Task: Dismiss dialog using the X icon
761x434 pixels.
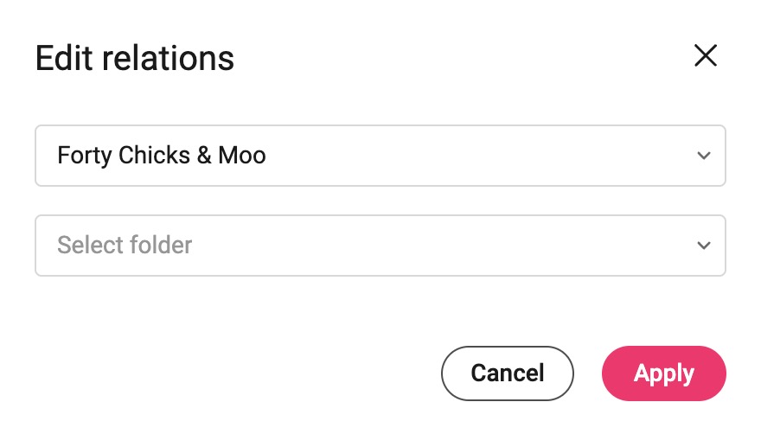Action: (705, 55)
